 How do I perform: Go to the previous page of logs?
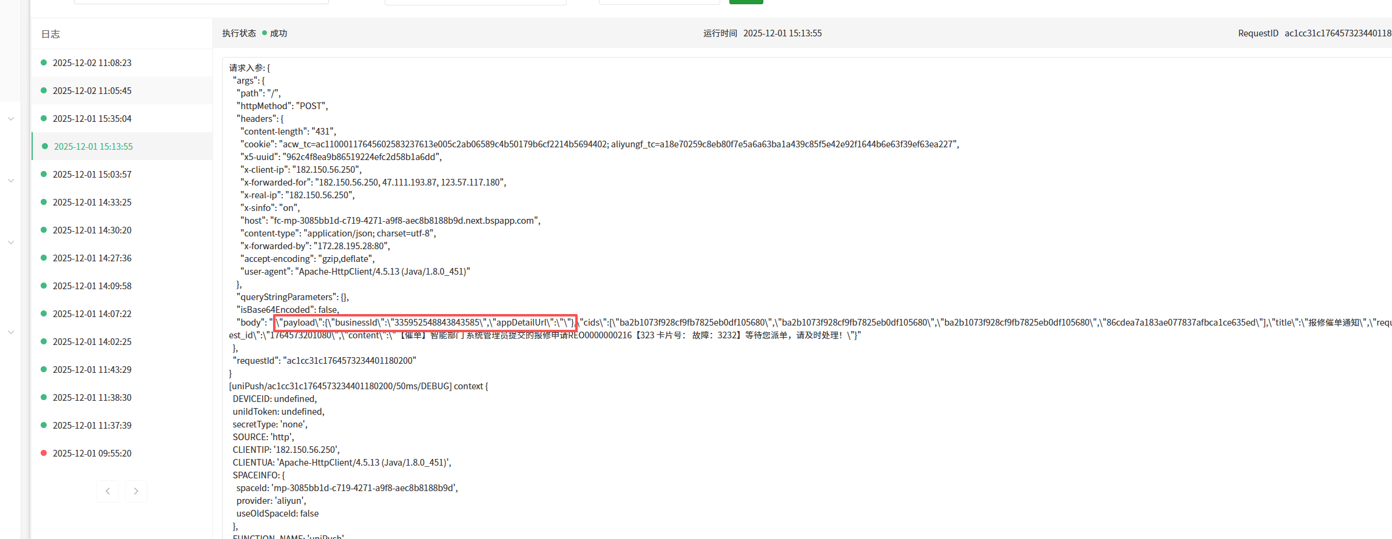tap(107, 491)
